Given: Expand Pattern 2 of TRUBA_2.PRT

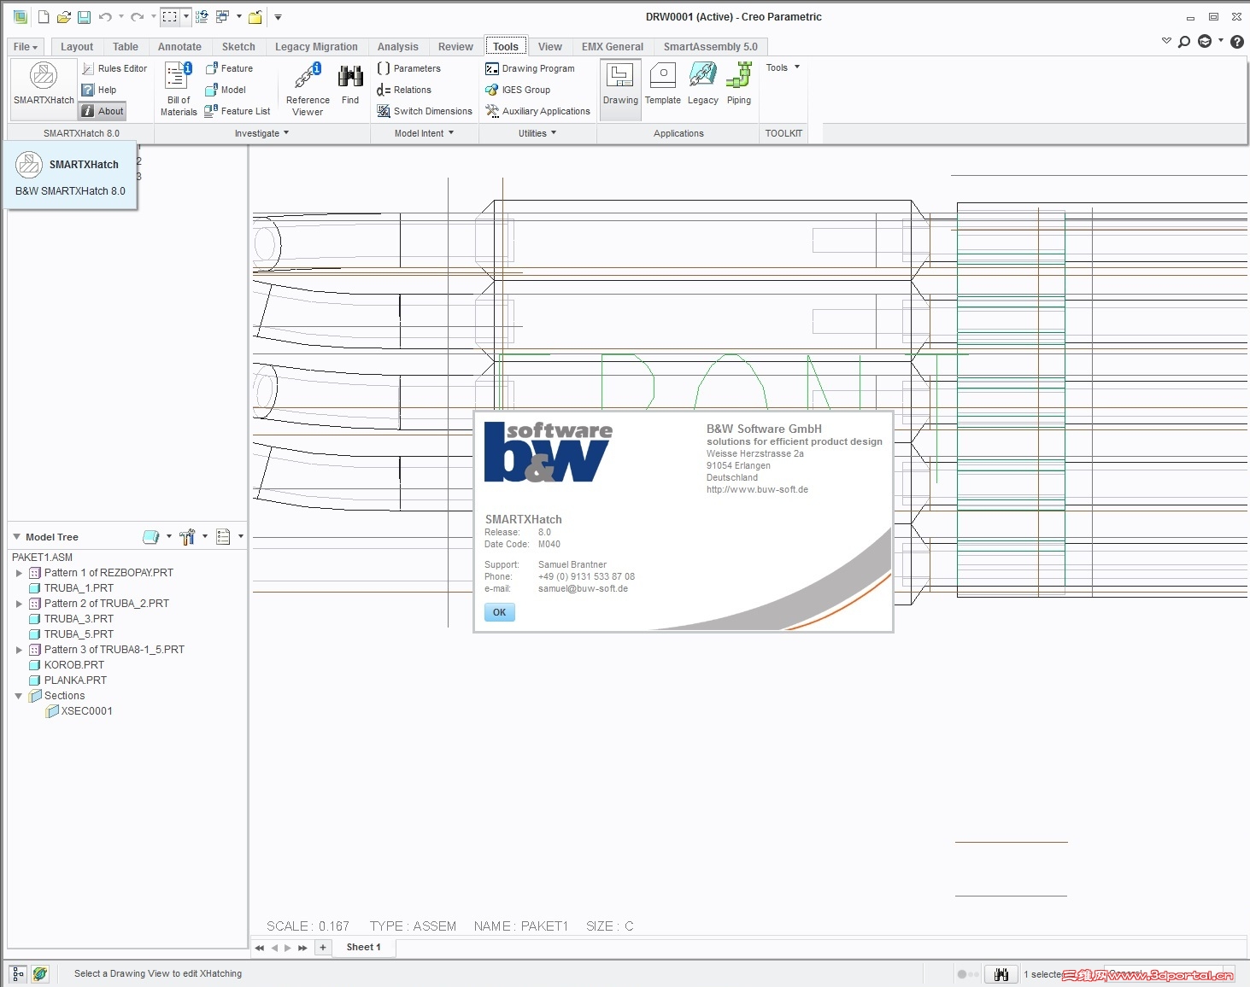Looking at the screenshot, I should (19, 604).
